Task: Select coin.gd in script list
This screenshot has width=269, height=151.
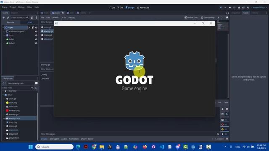Action: coord(47,27)
